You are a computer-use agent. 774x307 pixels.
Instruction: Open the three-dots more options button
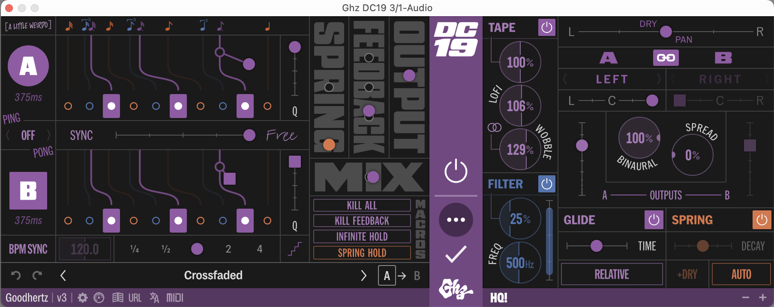(x=456, y=220)
